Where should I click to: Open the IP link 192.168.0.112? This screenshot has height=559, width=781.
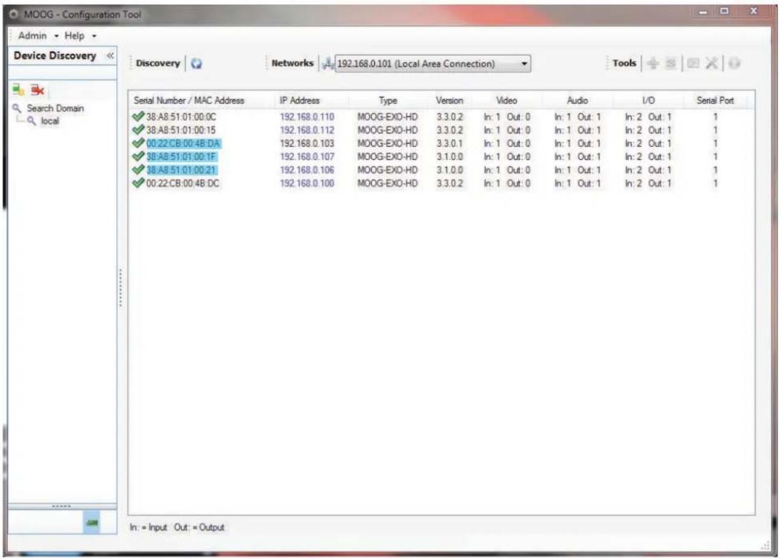[x=307, y=130]
